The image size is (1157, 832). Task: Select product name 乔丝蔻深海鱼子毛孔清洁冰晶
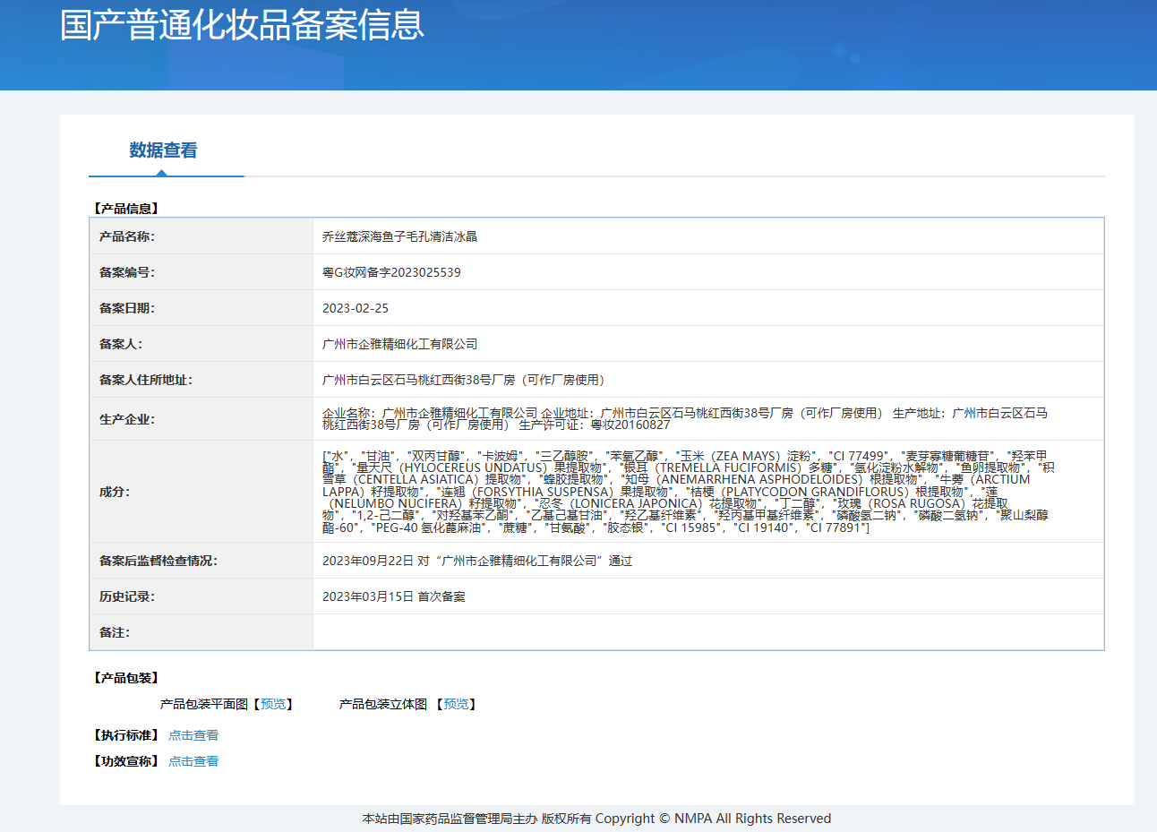pyautogui.click(x=399, y=236)
